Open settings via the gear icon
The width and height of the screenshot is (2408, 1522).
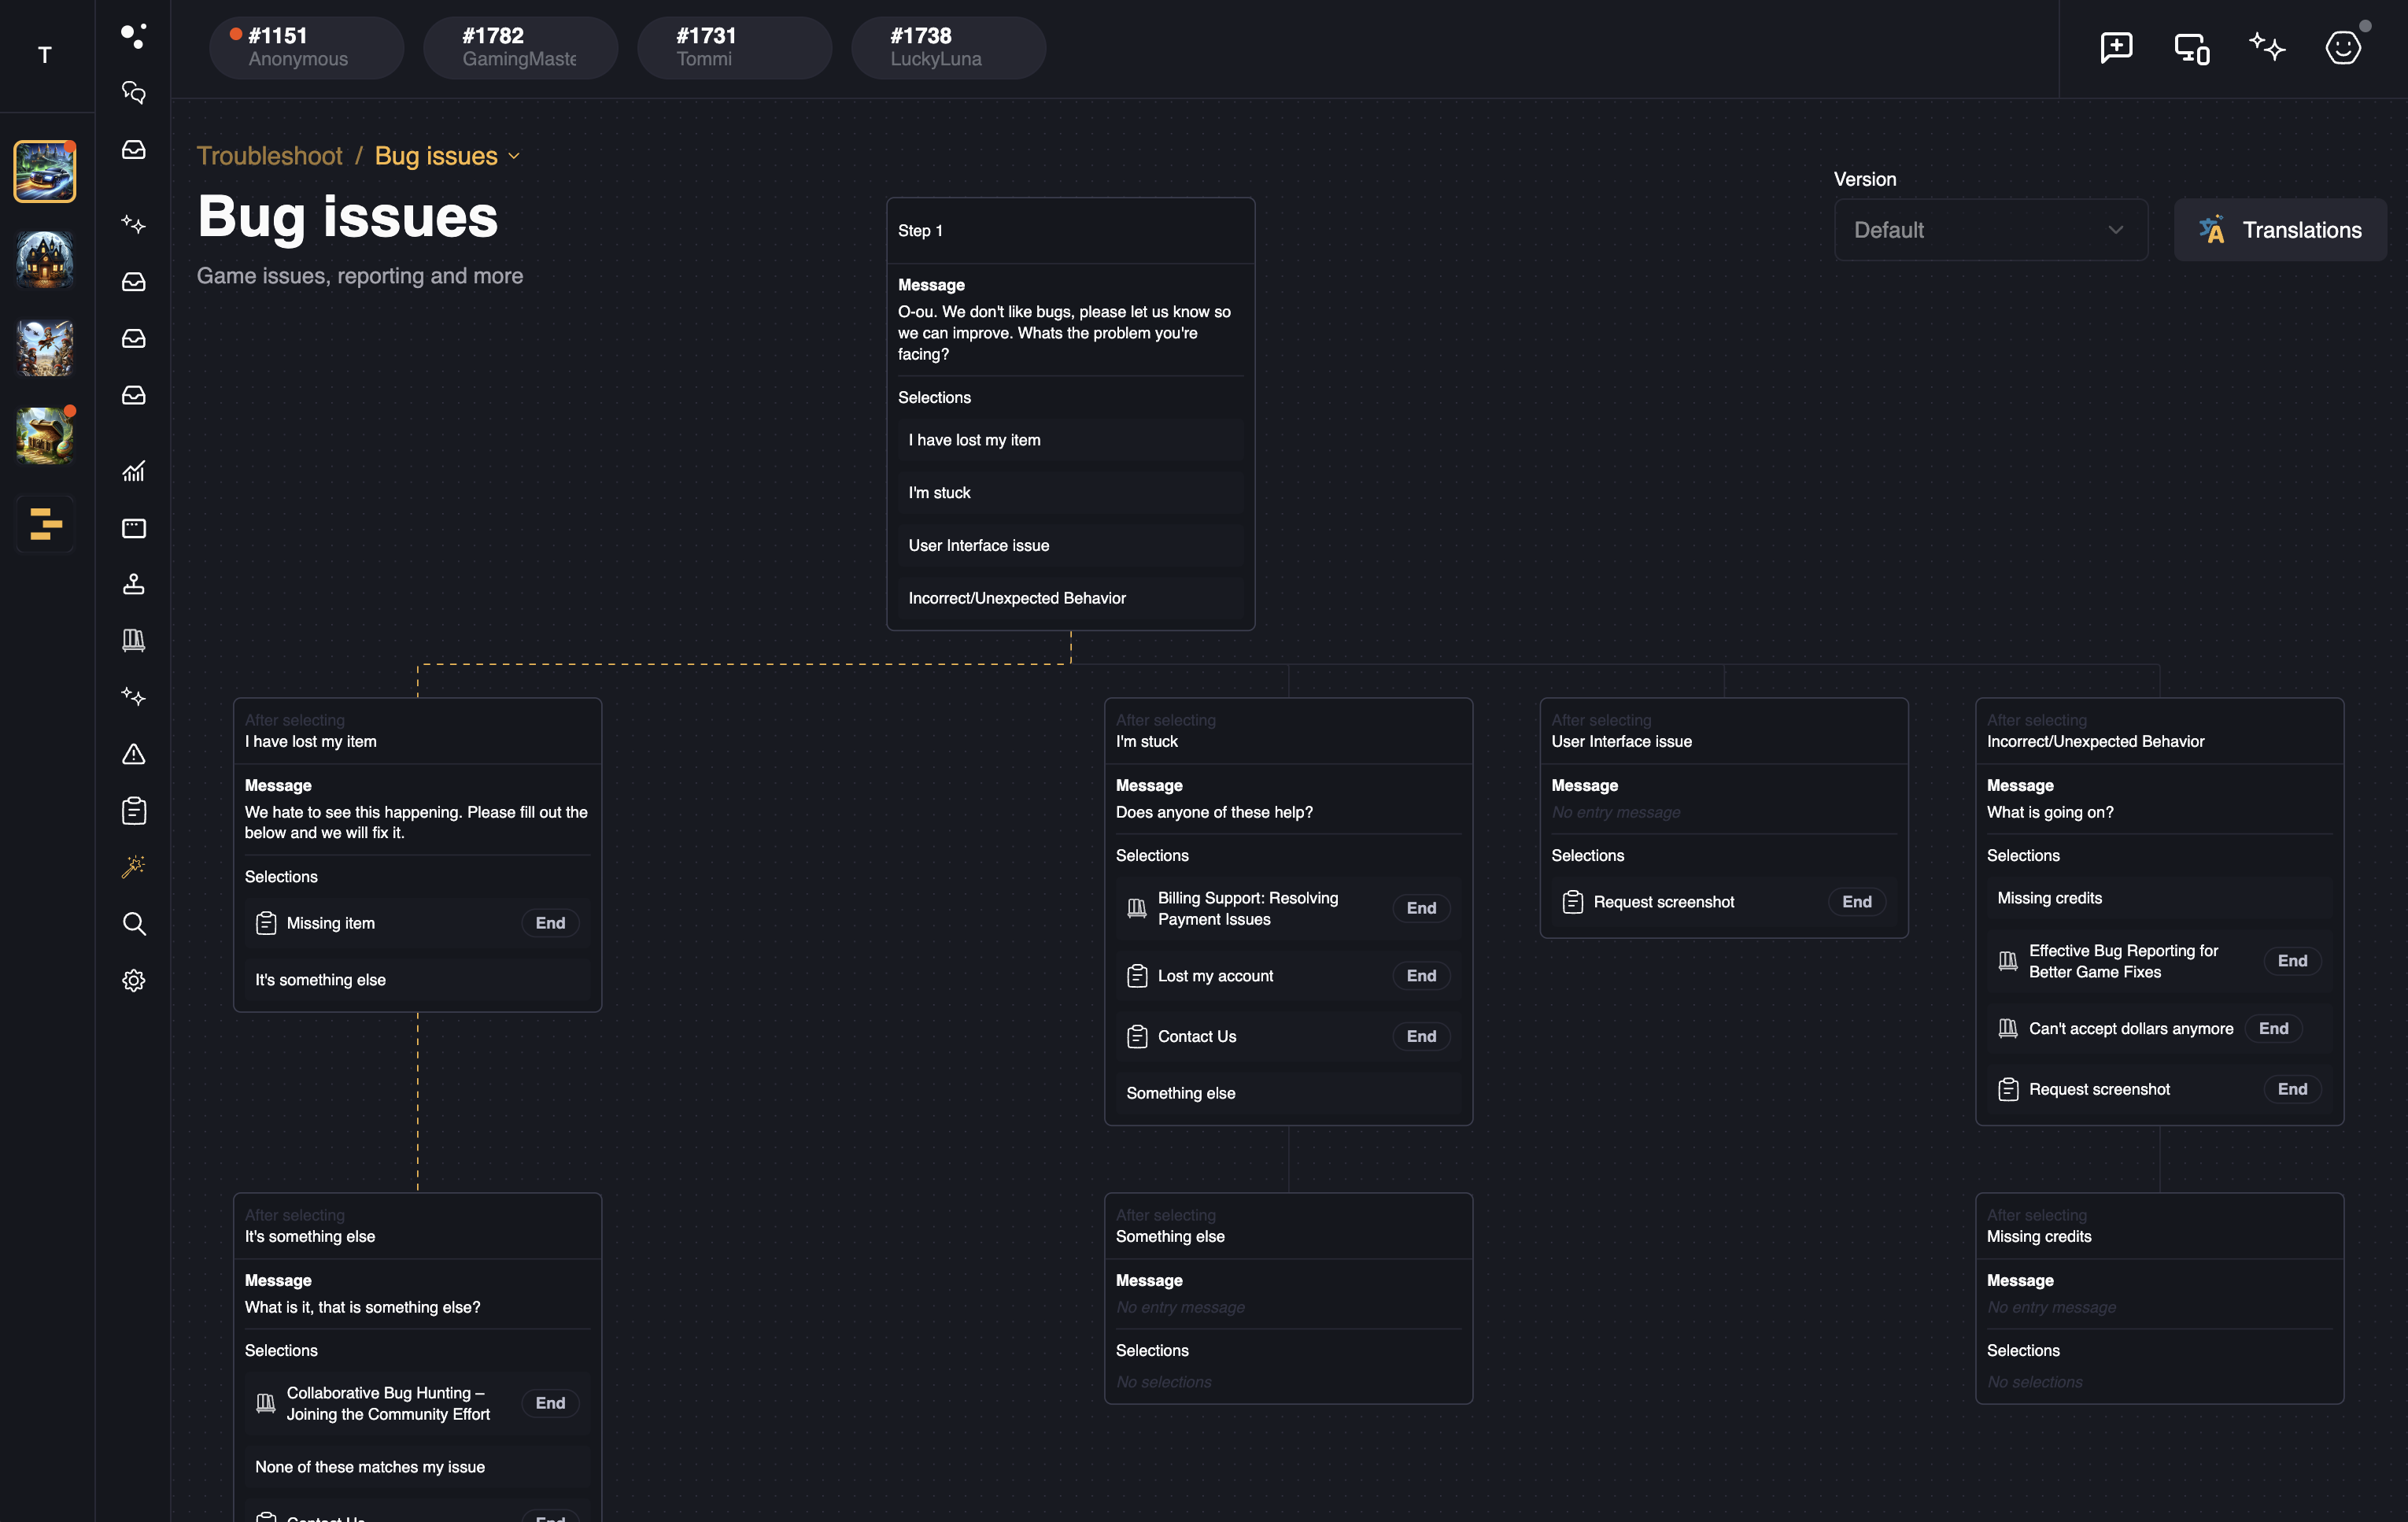(133, 980)
